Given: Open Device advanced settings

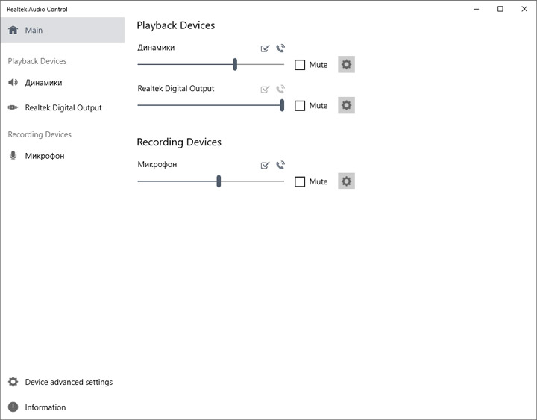Looking at the screenshot, I should click(68, 382).
